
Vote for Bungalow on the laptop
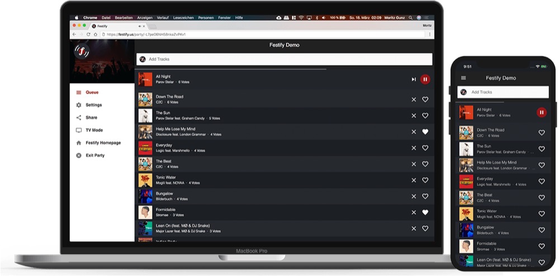[425, 196]
